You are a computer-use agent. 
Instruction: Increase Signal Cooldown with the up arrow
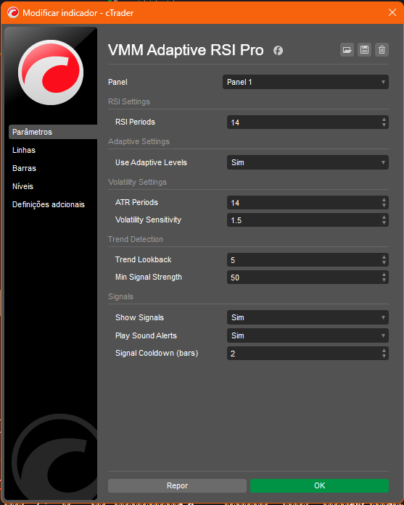(384, 351)
